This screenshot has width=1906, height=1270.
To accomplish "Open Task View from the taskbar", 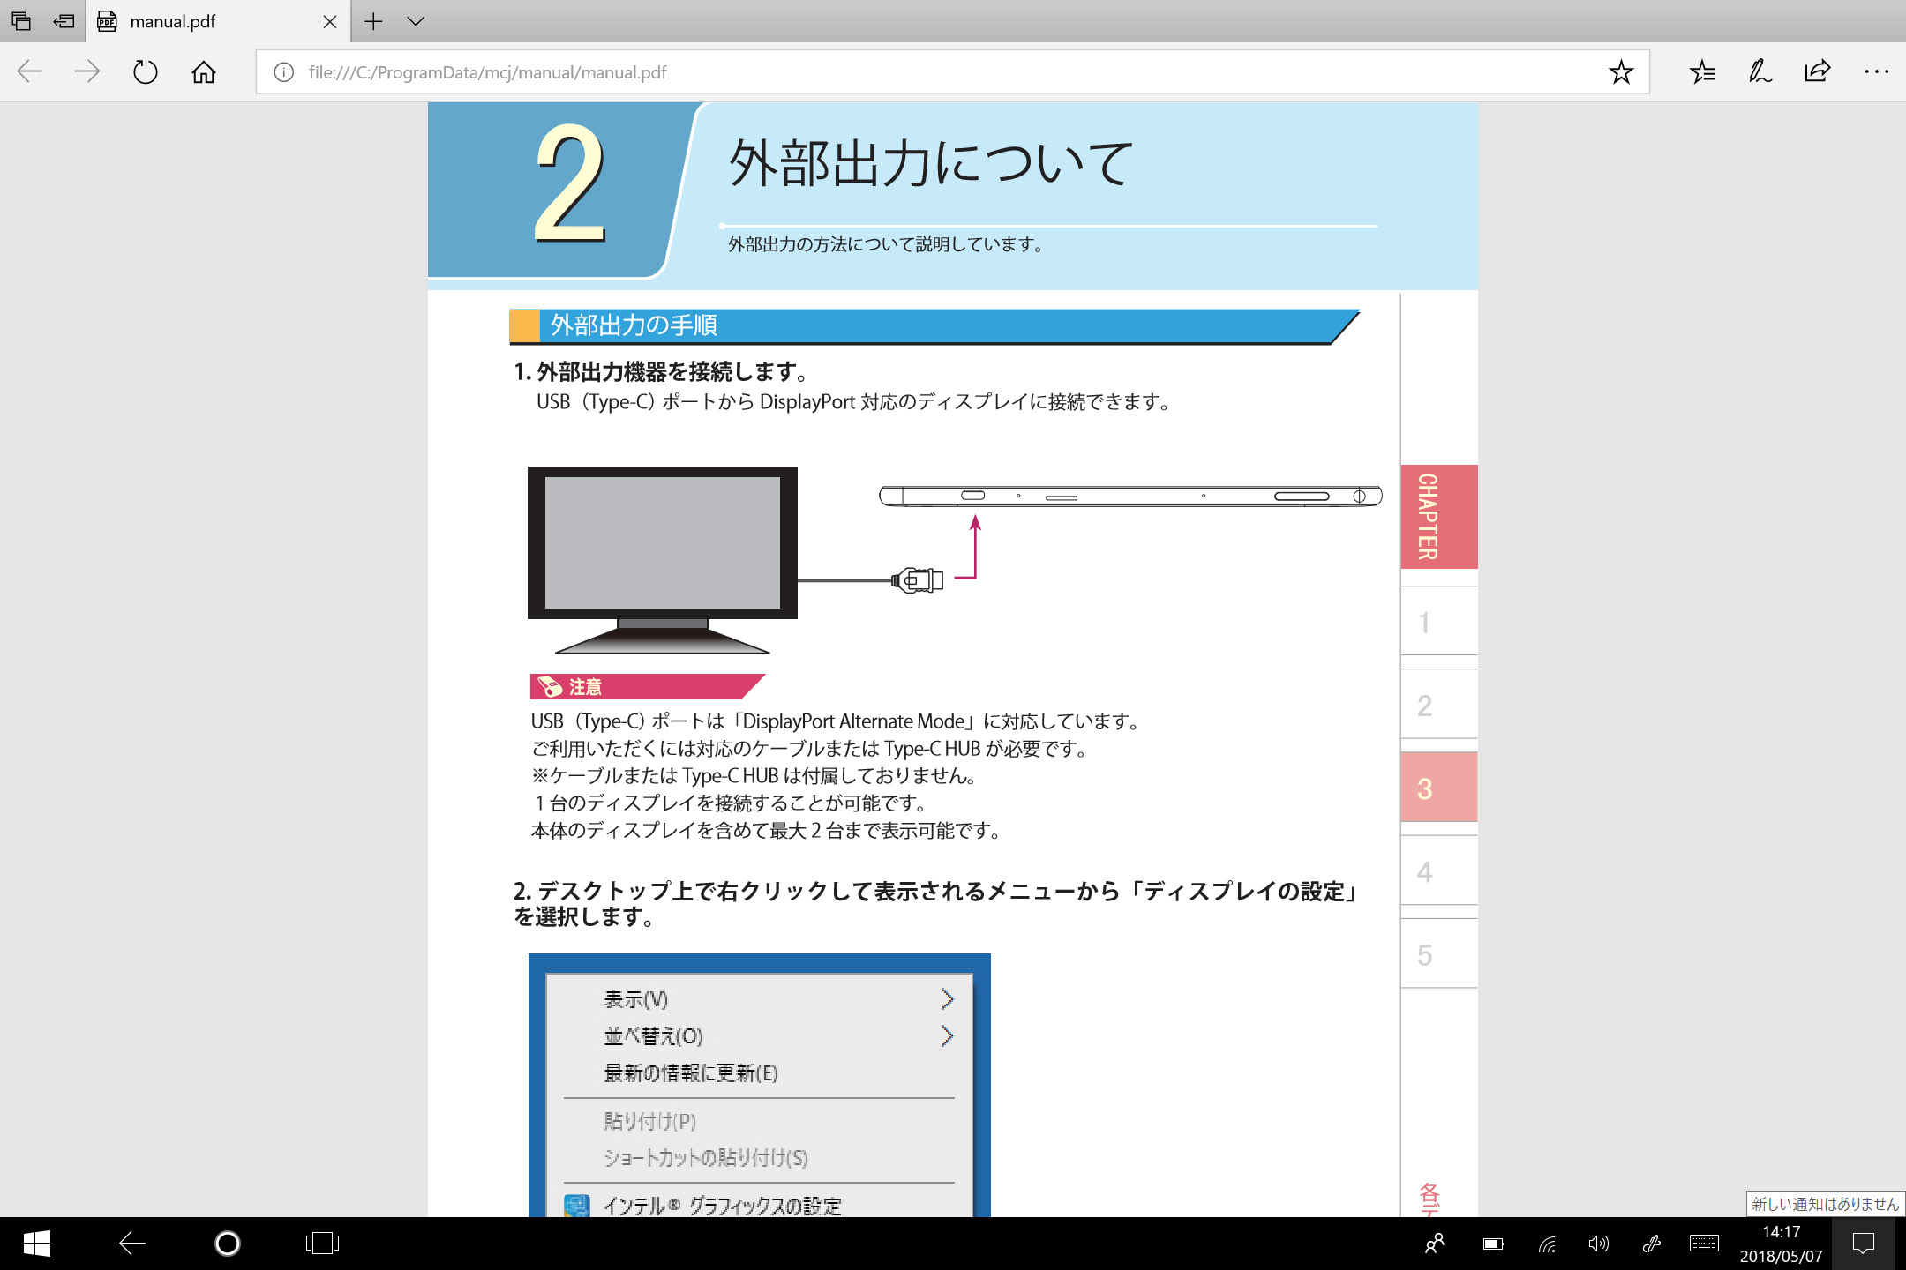I will click(x=322, y=1244).
